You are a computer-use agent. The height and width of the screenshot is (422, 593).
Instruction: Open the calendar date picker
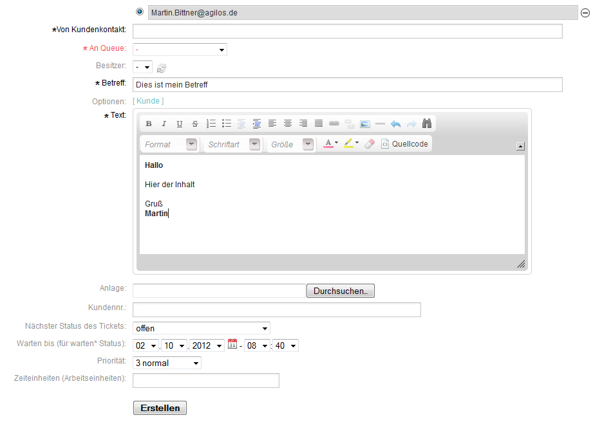tap(232, 344)
